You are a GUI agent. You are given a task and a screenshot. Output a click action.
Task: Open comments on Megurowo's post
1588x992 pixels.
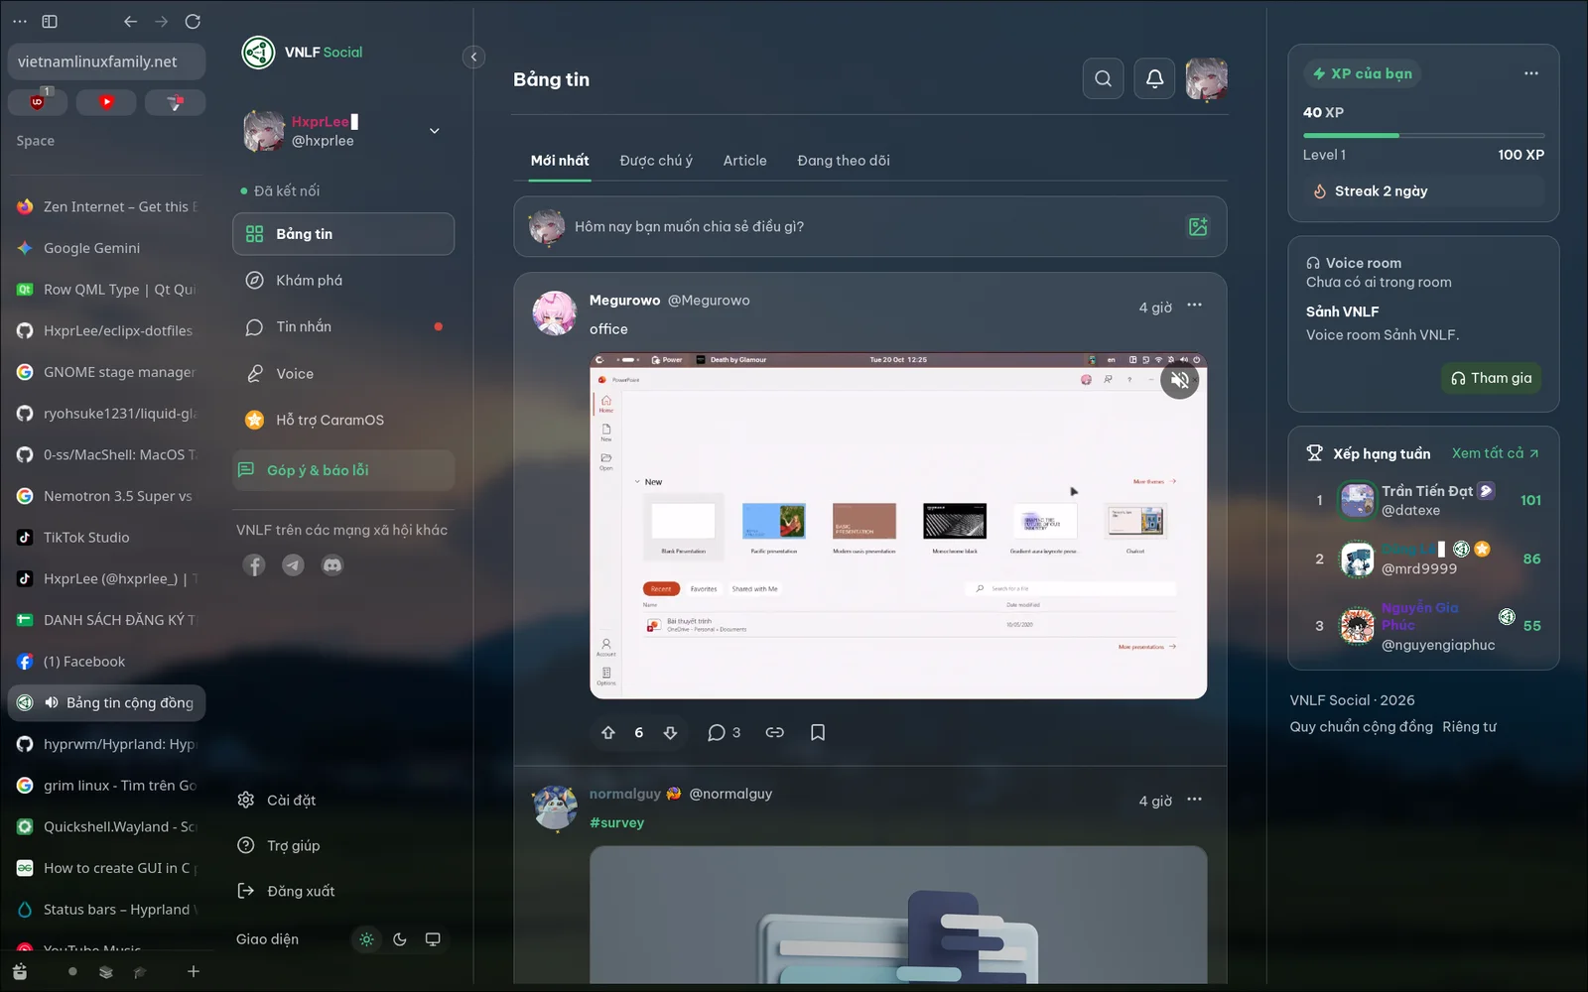(724, 732)
